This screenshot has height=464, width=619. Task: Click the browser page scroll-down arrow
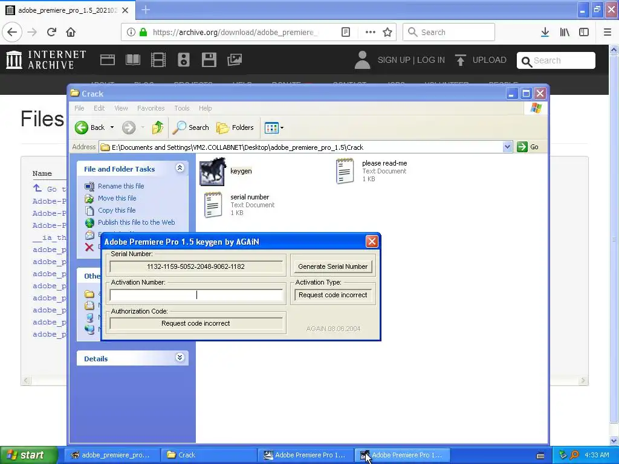tap(614, 440)
